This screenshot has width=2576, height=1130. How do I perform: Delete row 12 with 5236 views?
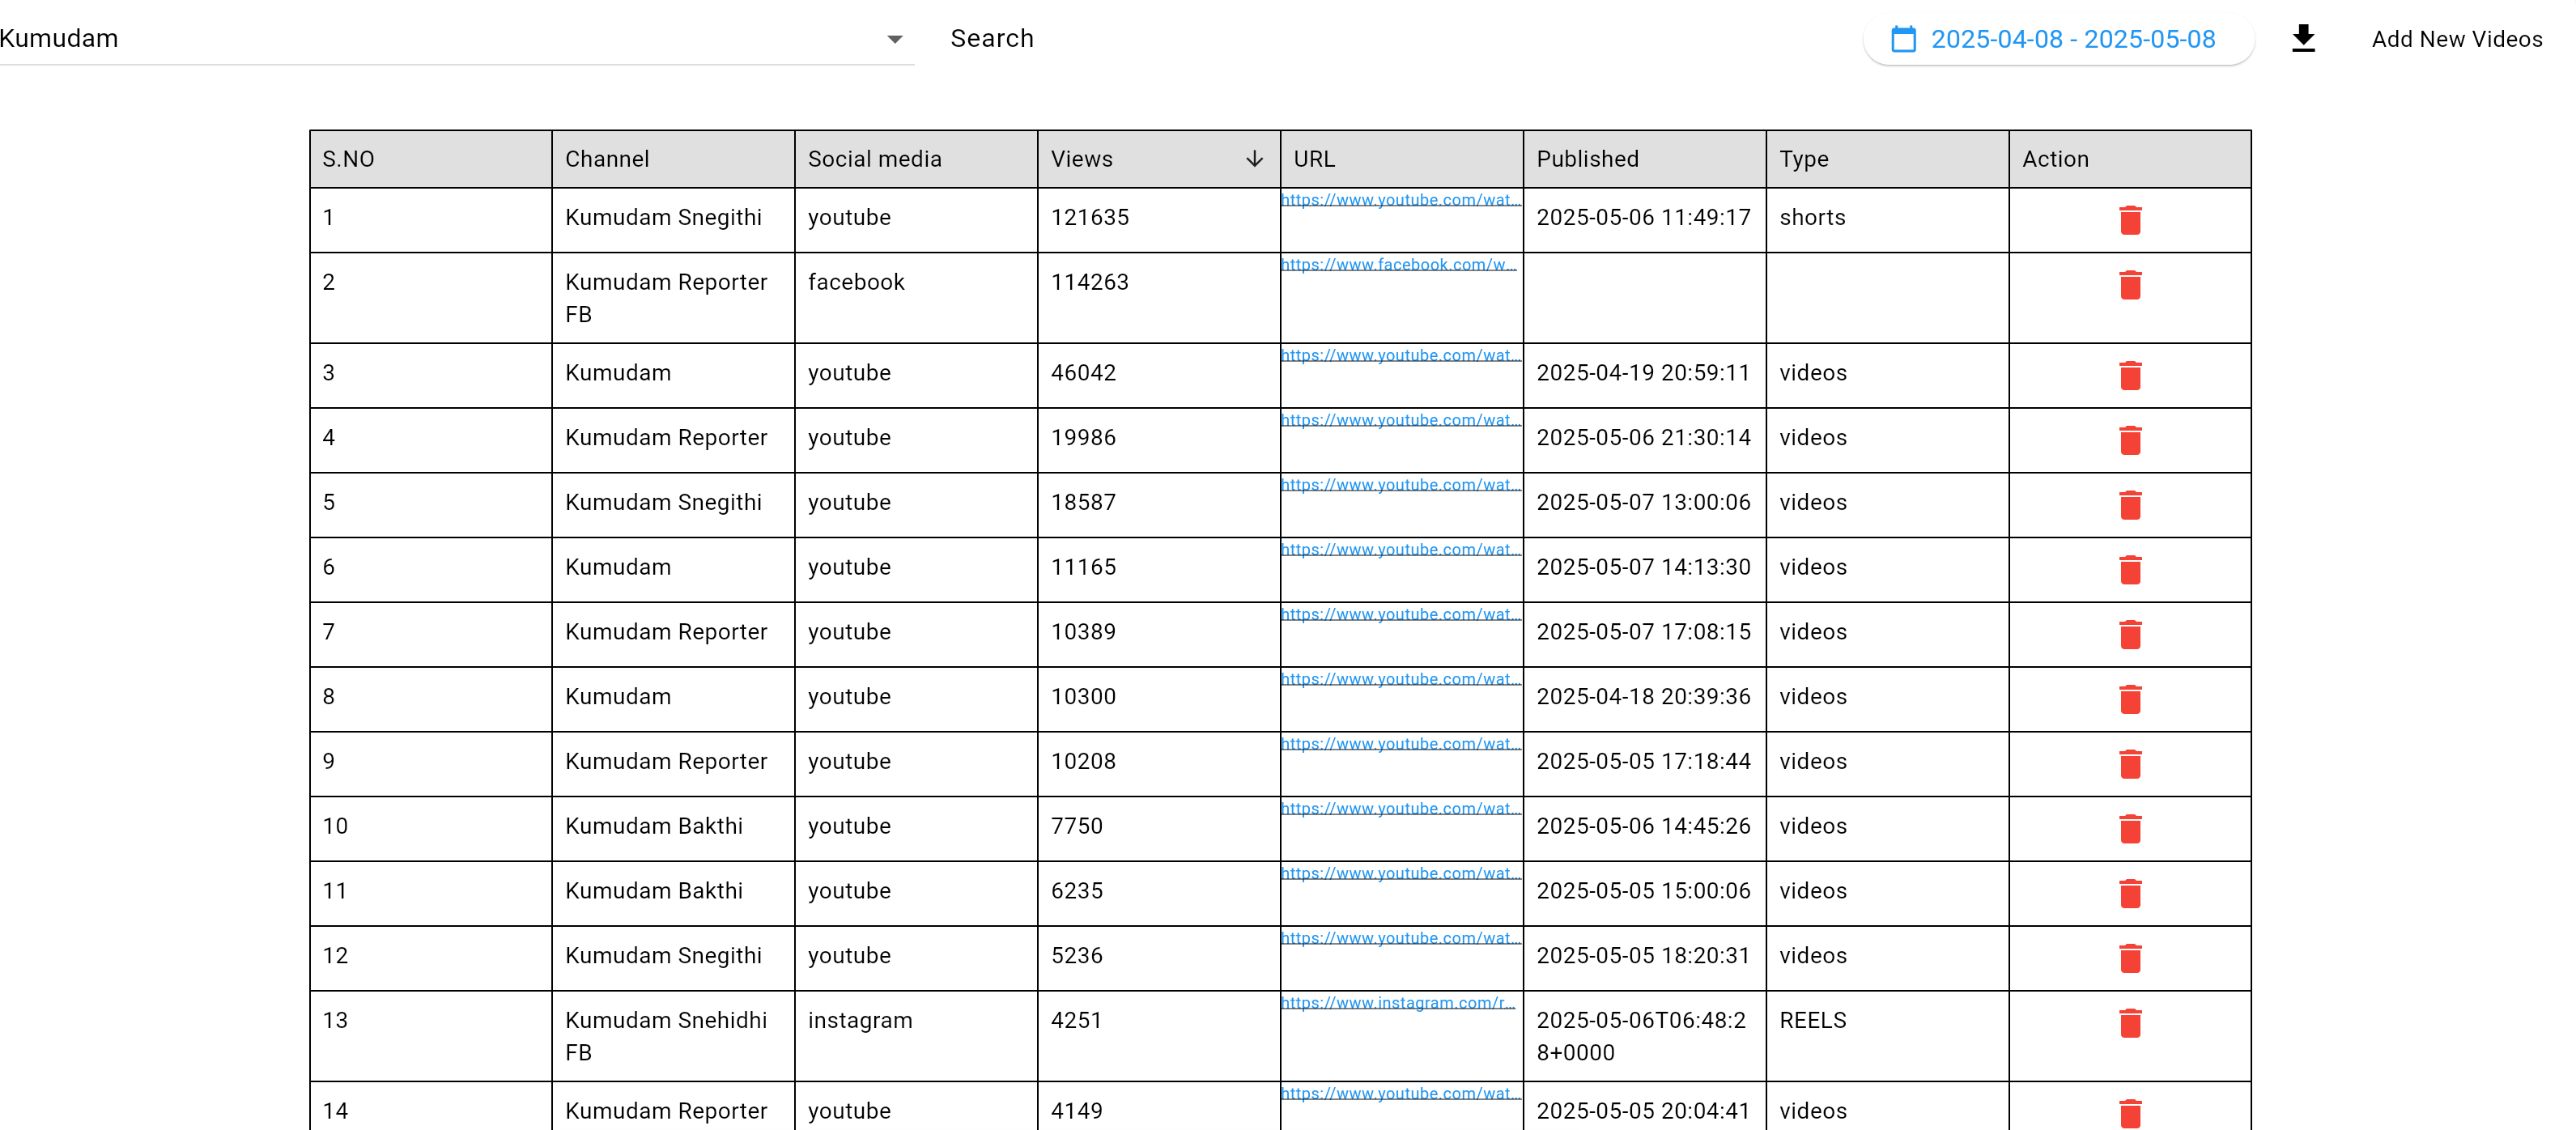coord(2130,958)
